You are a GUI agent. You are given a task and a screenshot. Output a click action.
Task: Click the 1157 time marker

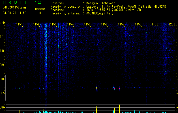pyautogui.click(x=121, y=24)
